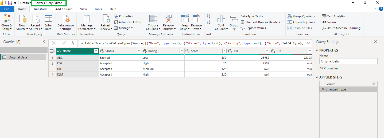The height and width of the screenshot is (138, 384).
Task: Open the table options icon in grid corner
Action: [52, 51]
